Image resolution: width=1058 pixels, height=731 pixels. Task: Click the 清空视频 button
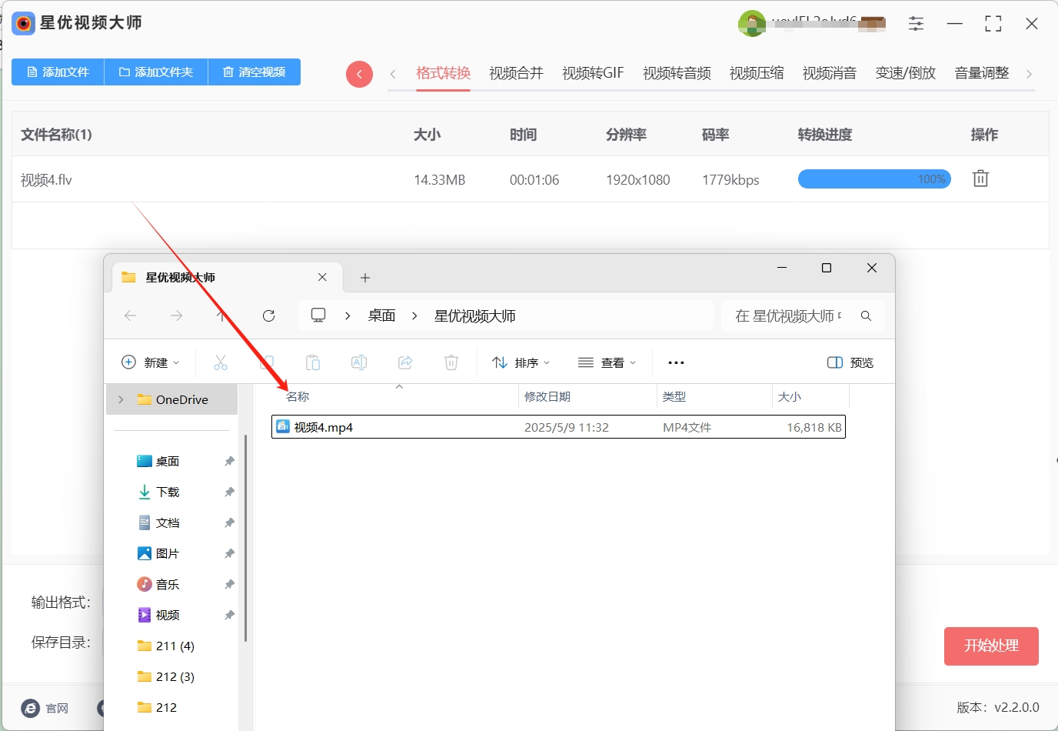pyautogui.click(x=255, y=72)
